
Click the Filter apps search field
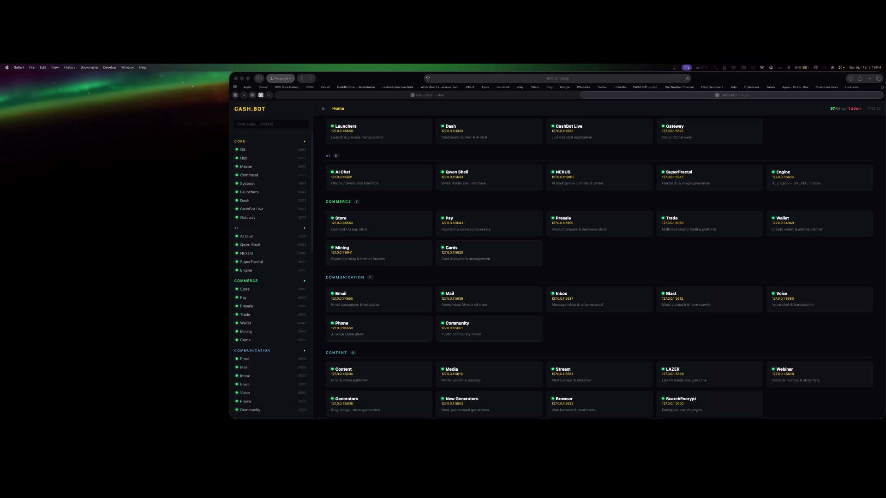pos(270,124)
